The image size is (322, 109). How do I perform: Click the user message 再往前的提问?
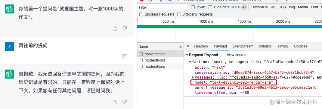click(33, 45)
